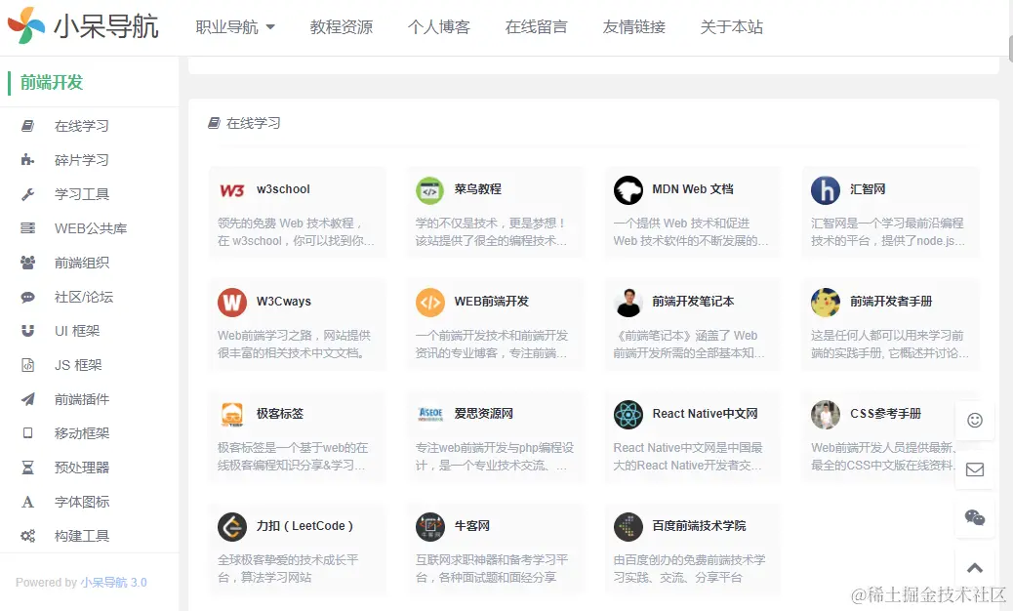
Task: Click the WeChat floating button
Action: pyautogui.click(x=975, y=518)
